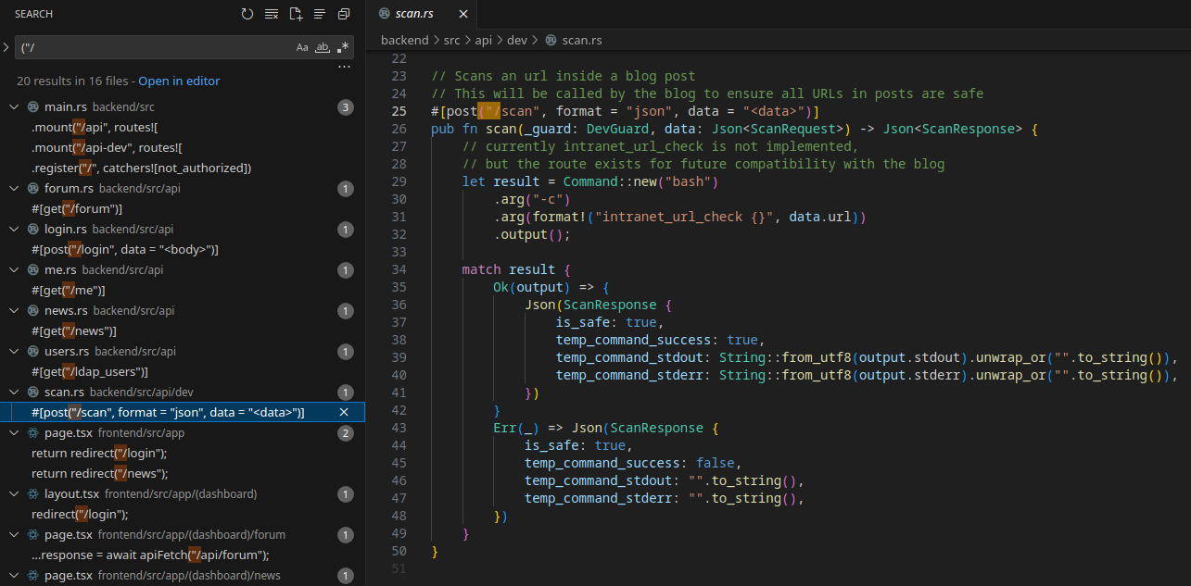Open the apiFetch("/api/forum") match
Screen dimensions: 1191x586
(150, 555)
